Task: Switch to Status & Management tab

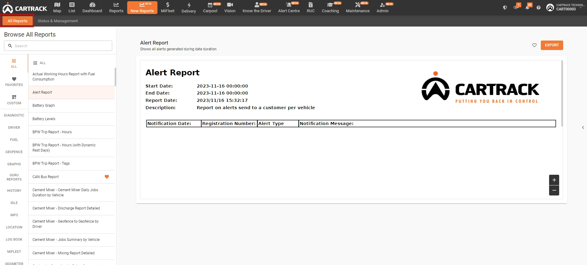Action: click(58, 21)
